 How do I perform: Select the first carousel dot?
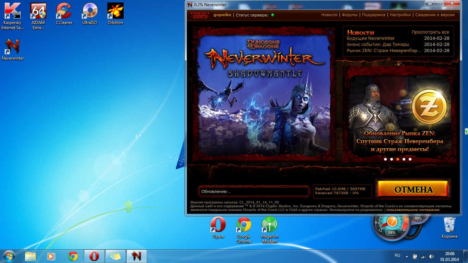click(385, 159)
